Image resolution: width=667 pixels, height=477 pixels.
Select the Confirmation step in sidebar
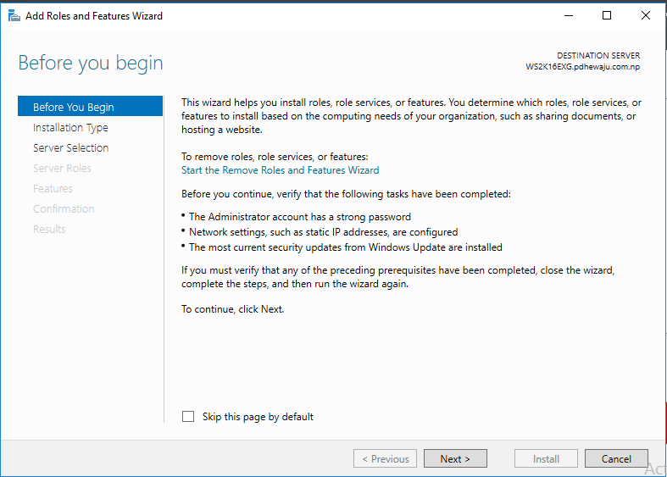64,209
